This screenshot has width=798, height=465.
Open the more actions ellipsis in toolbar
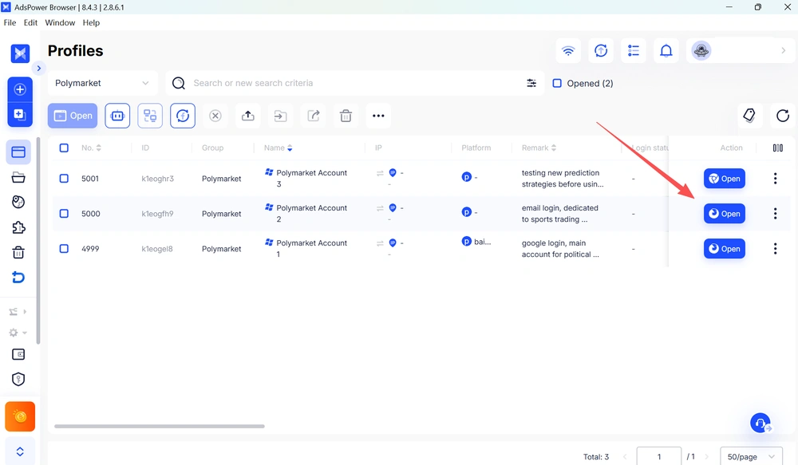[378, 116]
